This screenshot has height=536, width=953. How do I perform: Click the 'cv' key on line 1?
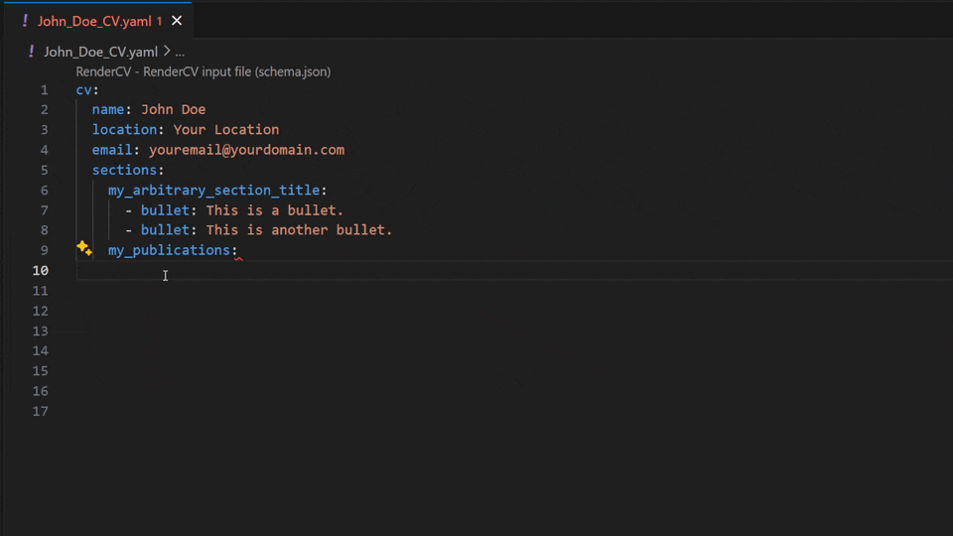tap(83, 90)
